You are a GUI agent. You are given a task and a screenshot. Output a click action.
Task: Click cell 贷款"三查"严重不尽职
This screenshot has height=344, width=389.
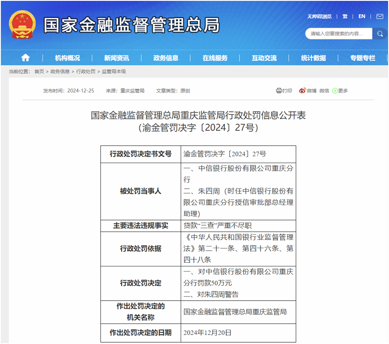[218, 226]
